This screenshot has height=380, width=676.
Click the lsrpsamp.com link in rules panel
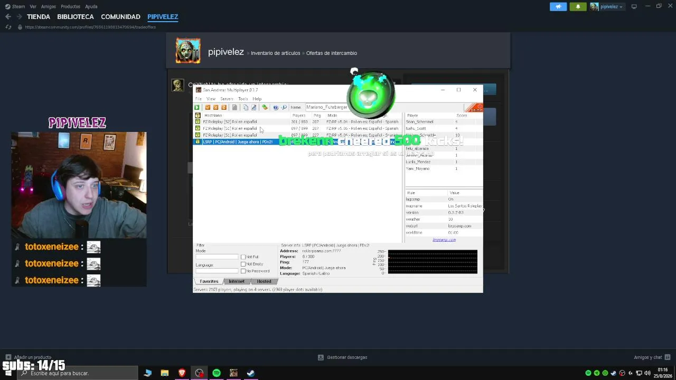pos(444,240)
